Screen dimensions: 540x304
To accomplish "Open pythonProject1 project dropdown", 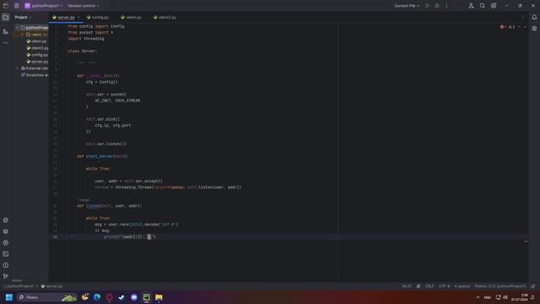I will (x=43, y=6).
